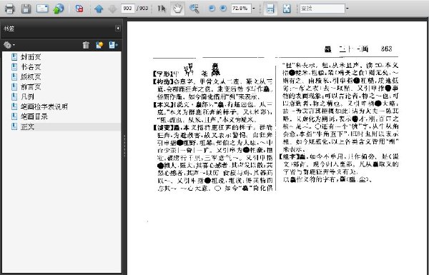429x275 pixels.
Task: Click the bookmark icon beside 版权页
Action: pyautogui.click(x=14, y=77)
